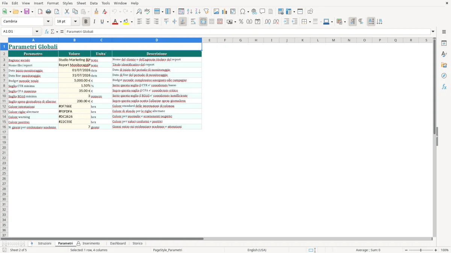Align the cell text left
Viewport: 451px width, 253px height.
[x=140, y=22]
